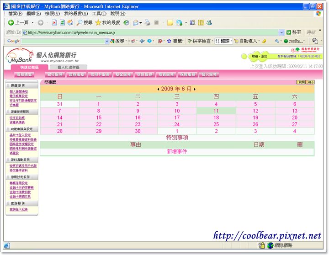The height and width of the screenshot is (255, 329).
Task: Open the 收支日記帳 sidebar link
Action: [17, 118]
